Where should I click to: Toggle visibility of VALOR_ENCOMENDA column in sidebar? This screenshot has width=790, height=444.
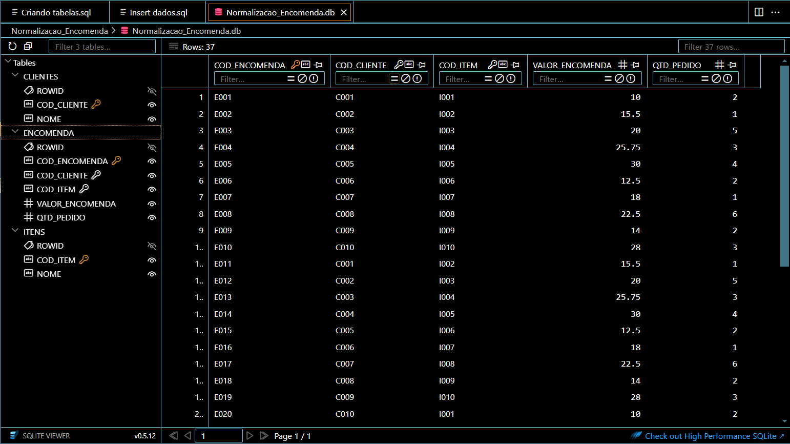[x=152, y=204]
